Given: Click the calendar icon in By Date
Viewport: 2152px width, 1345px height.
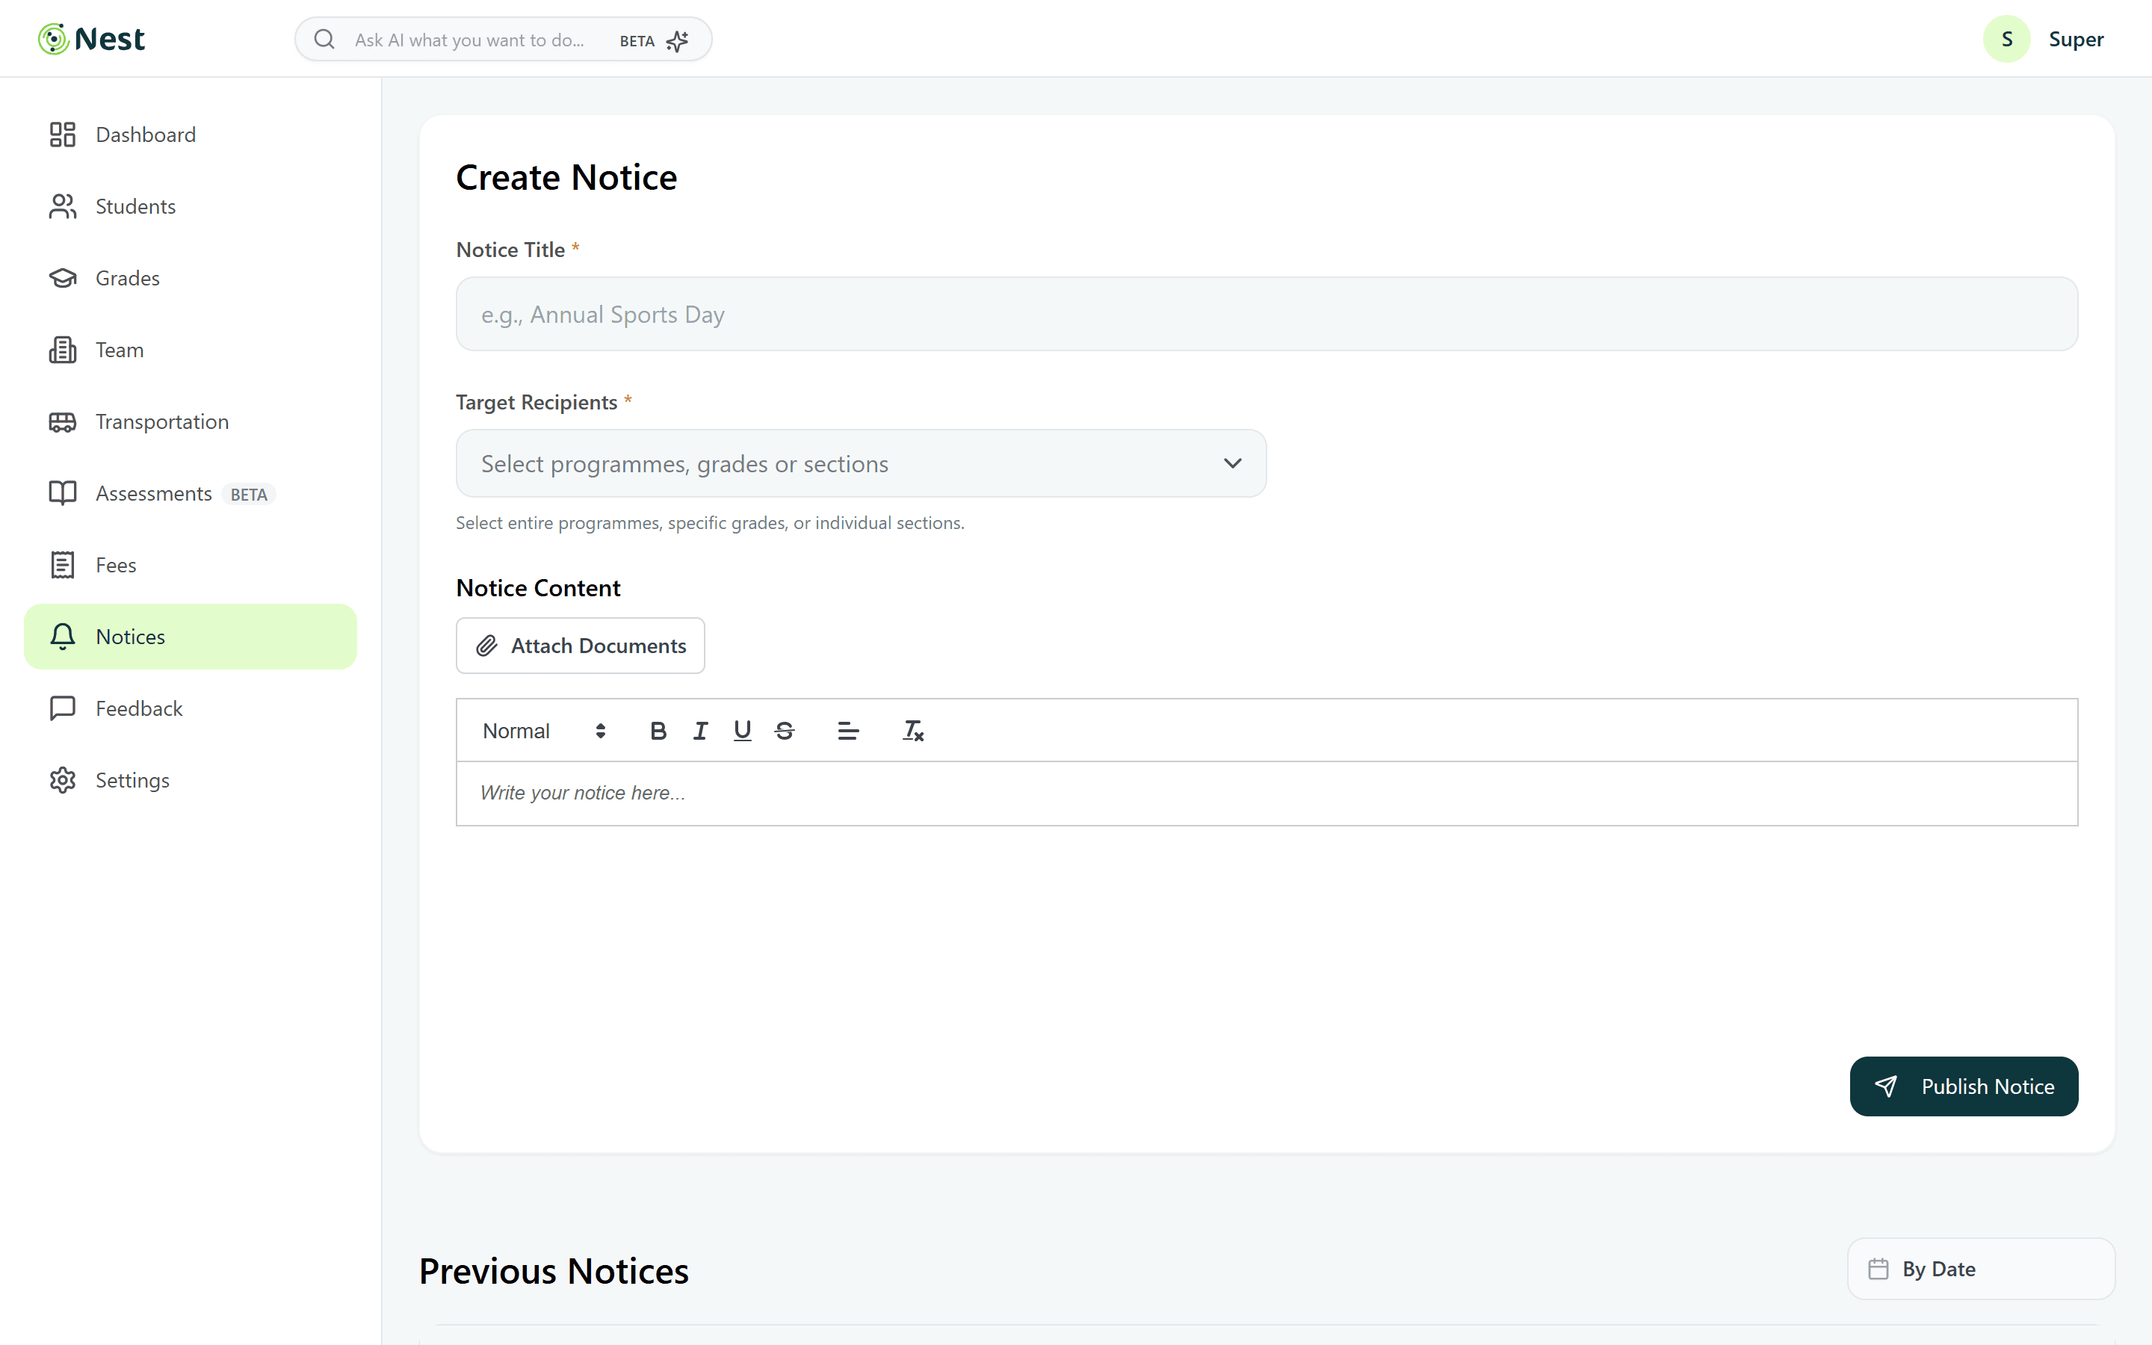Looking at the screenshot, I should click(x=1878, y=1270).
